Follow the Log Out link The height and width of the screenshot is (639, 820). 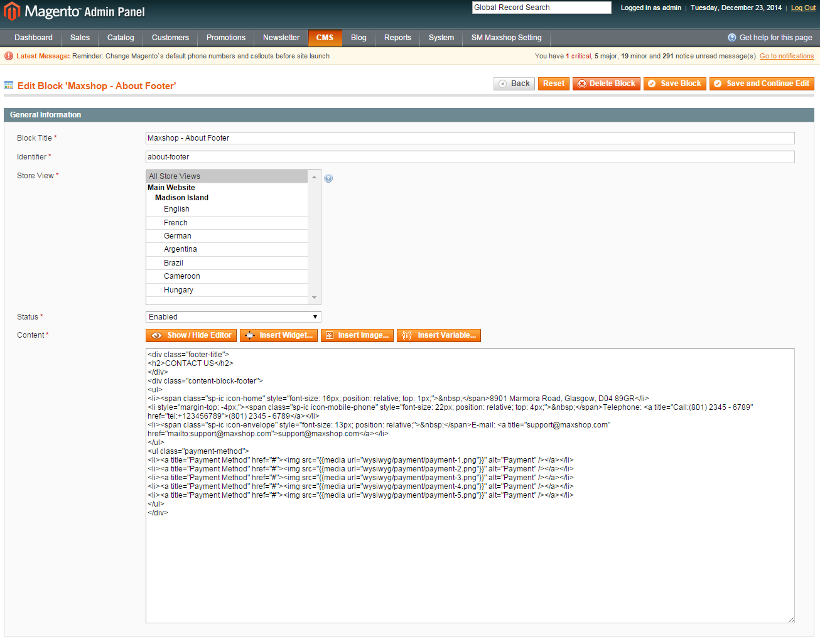coord(803,8)
